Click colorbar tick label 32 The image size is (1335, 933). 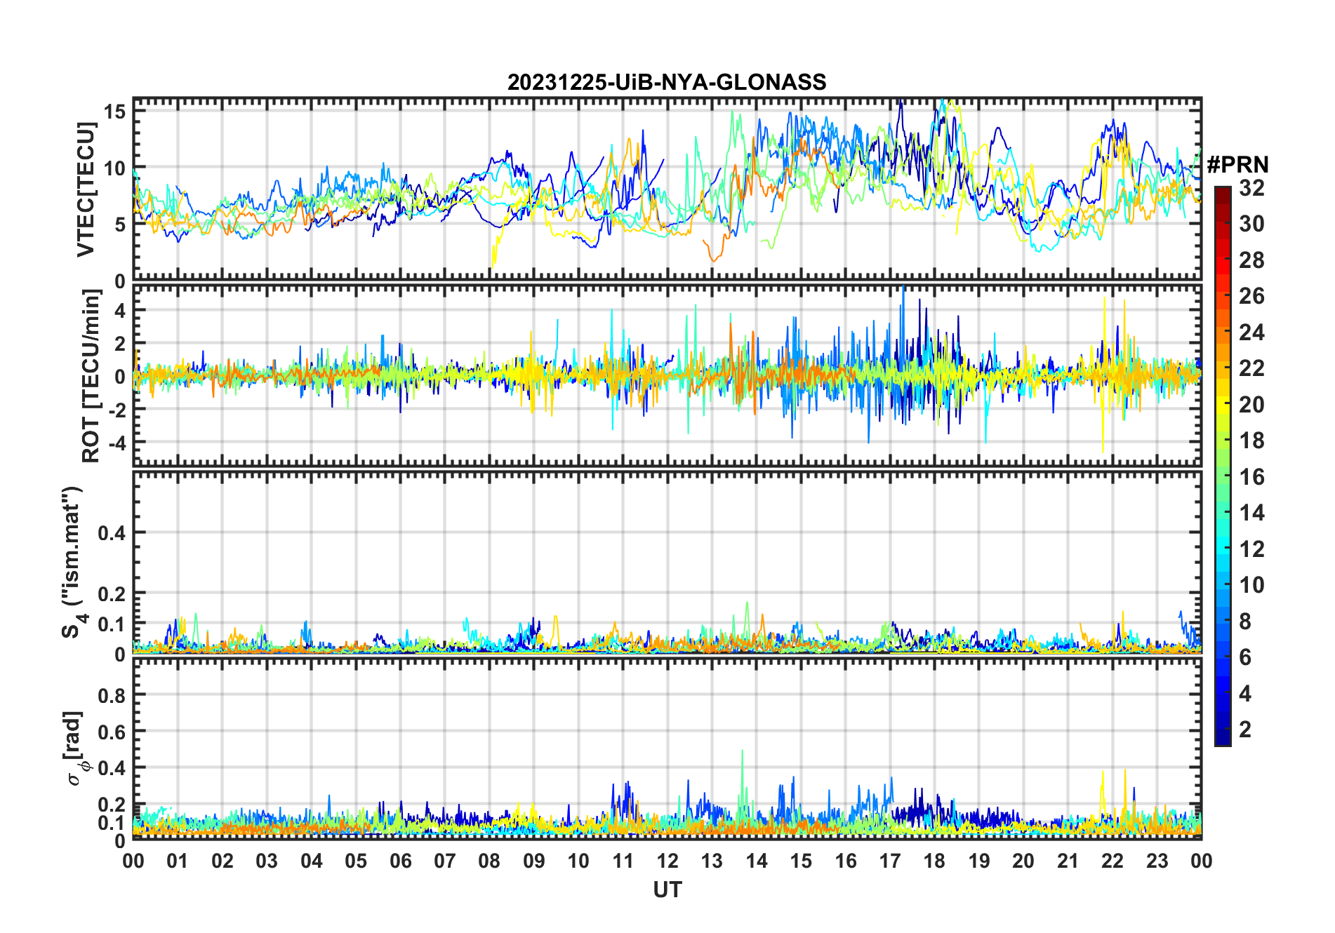pyautogui.click(x=1251, y=188)
